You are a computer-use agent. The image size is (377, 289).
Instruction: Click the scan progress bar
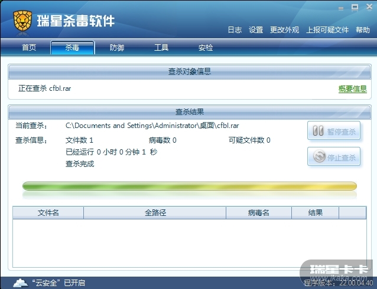point(190,186)
